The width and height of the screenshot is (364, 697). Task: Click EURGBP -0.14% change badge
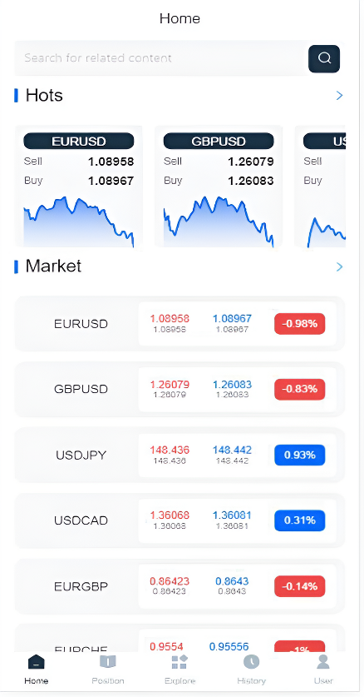click(x=300, y=586)
